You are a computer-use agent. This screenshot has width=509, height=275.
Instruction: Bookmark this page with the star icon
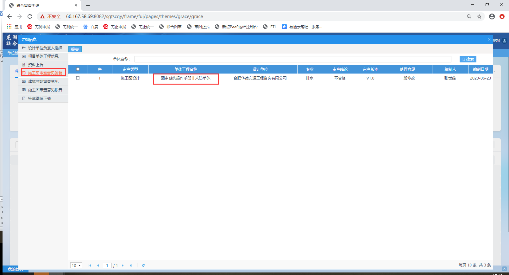(479, 16)
